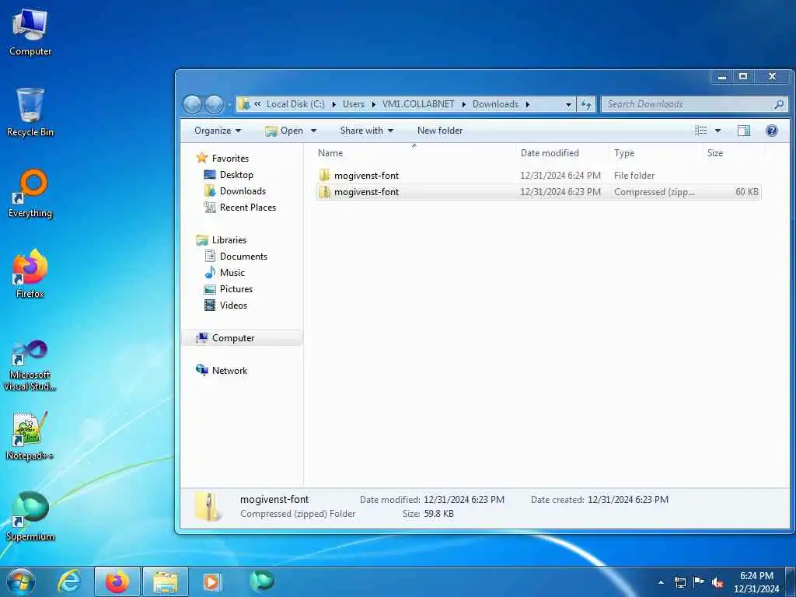Open the Windows Start menu orb
796x597 pixels.
pos(21,581)
